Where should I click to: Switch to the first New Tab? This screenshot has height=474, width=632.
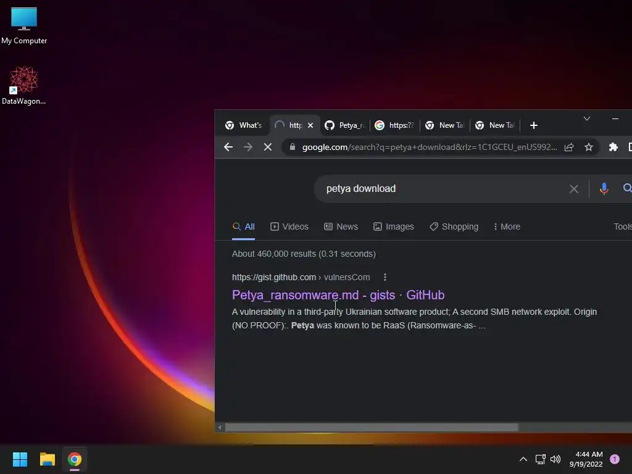444,125
